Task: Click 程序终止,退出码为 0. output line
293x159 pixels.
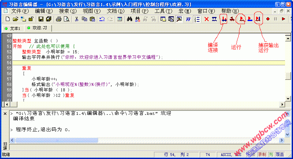Action: click(x=43, y=129)
